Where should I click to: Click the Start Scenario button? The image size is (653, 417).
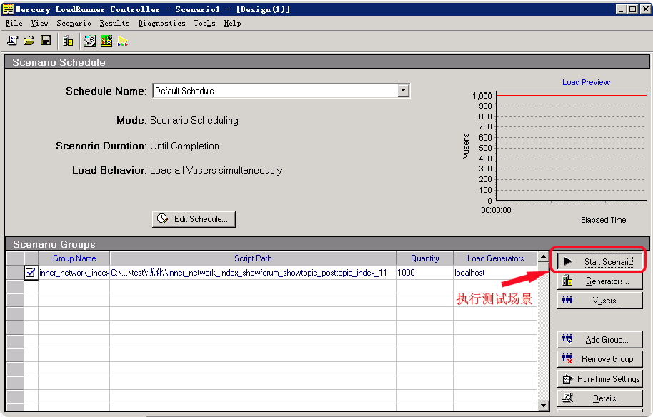[599, 261]
